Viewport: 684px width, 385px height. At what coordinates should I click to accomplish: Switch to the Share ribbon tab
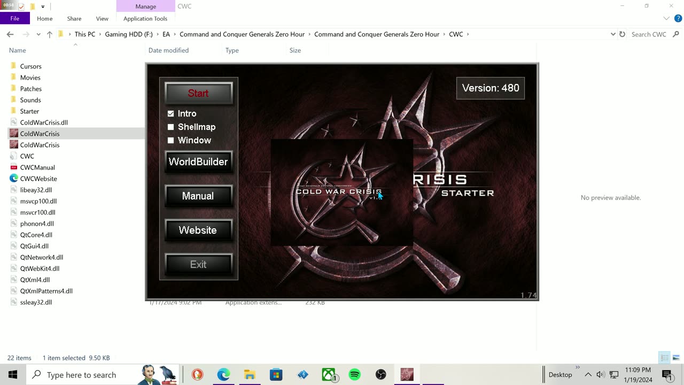(x=74, y=19)
